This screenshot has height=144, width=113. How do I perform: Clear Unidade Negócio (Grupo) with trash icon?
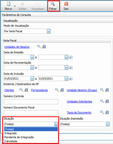tap(107, 90)
